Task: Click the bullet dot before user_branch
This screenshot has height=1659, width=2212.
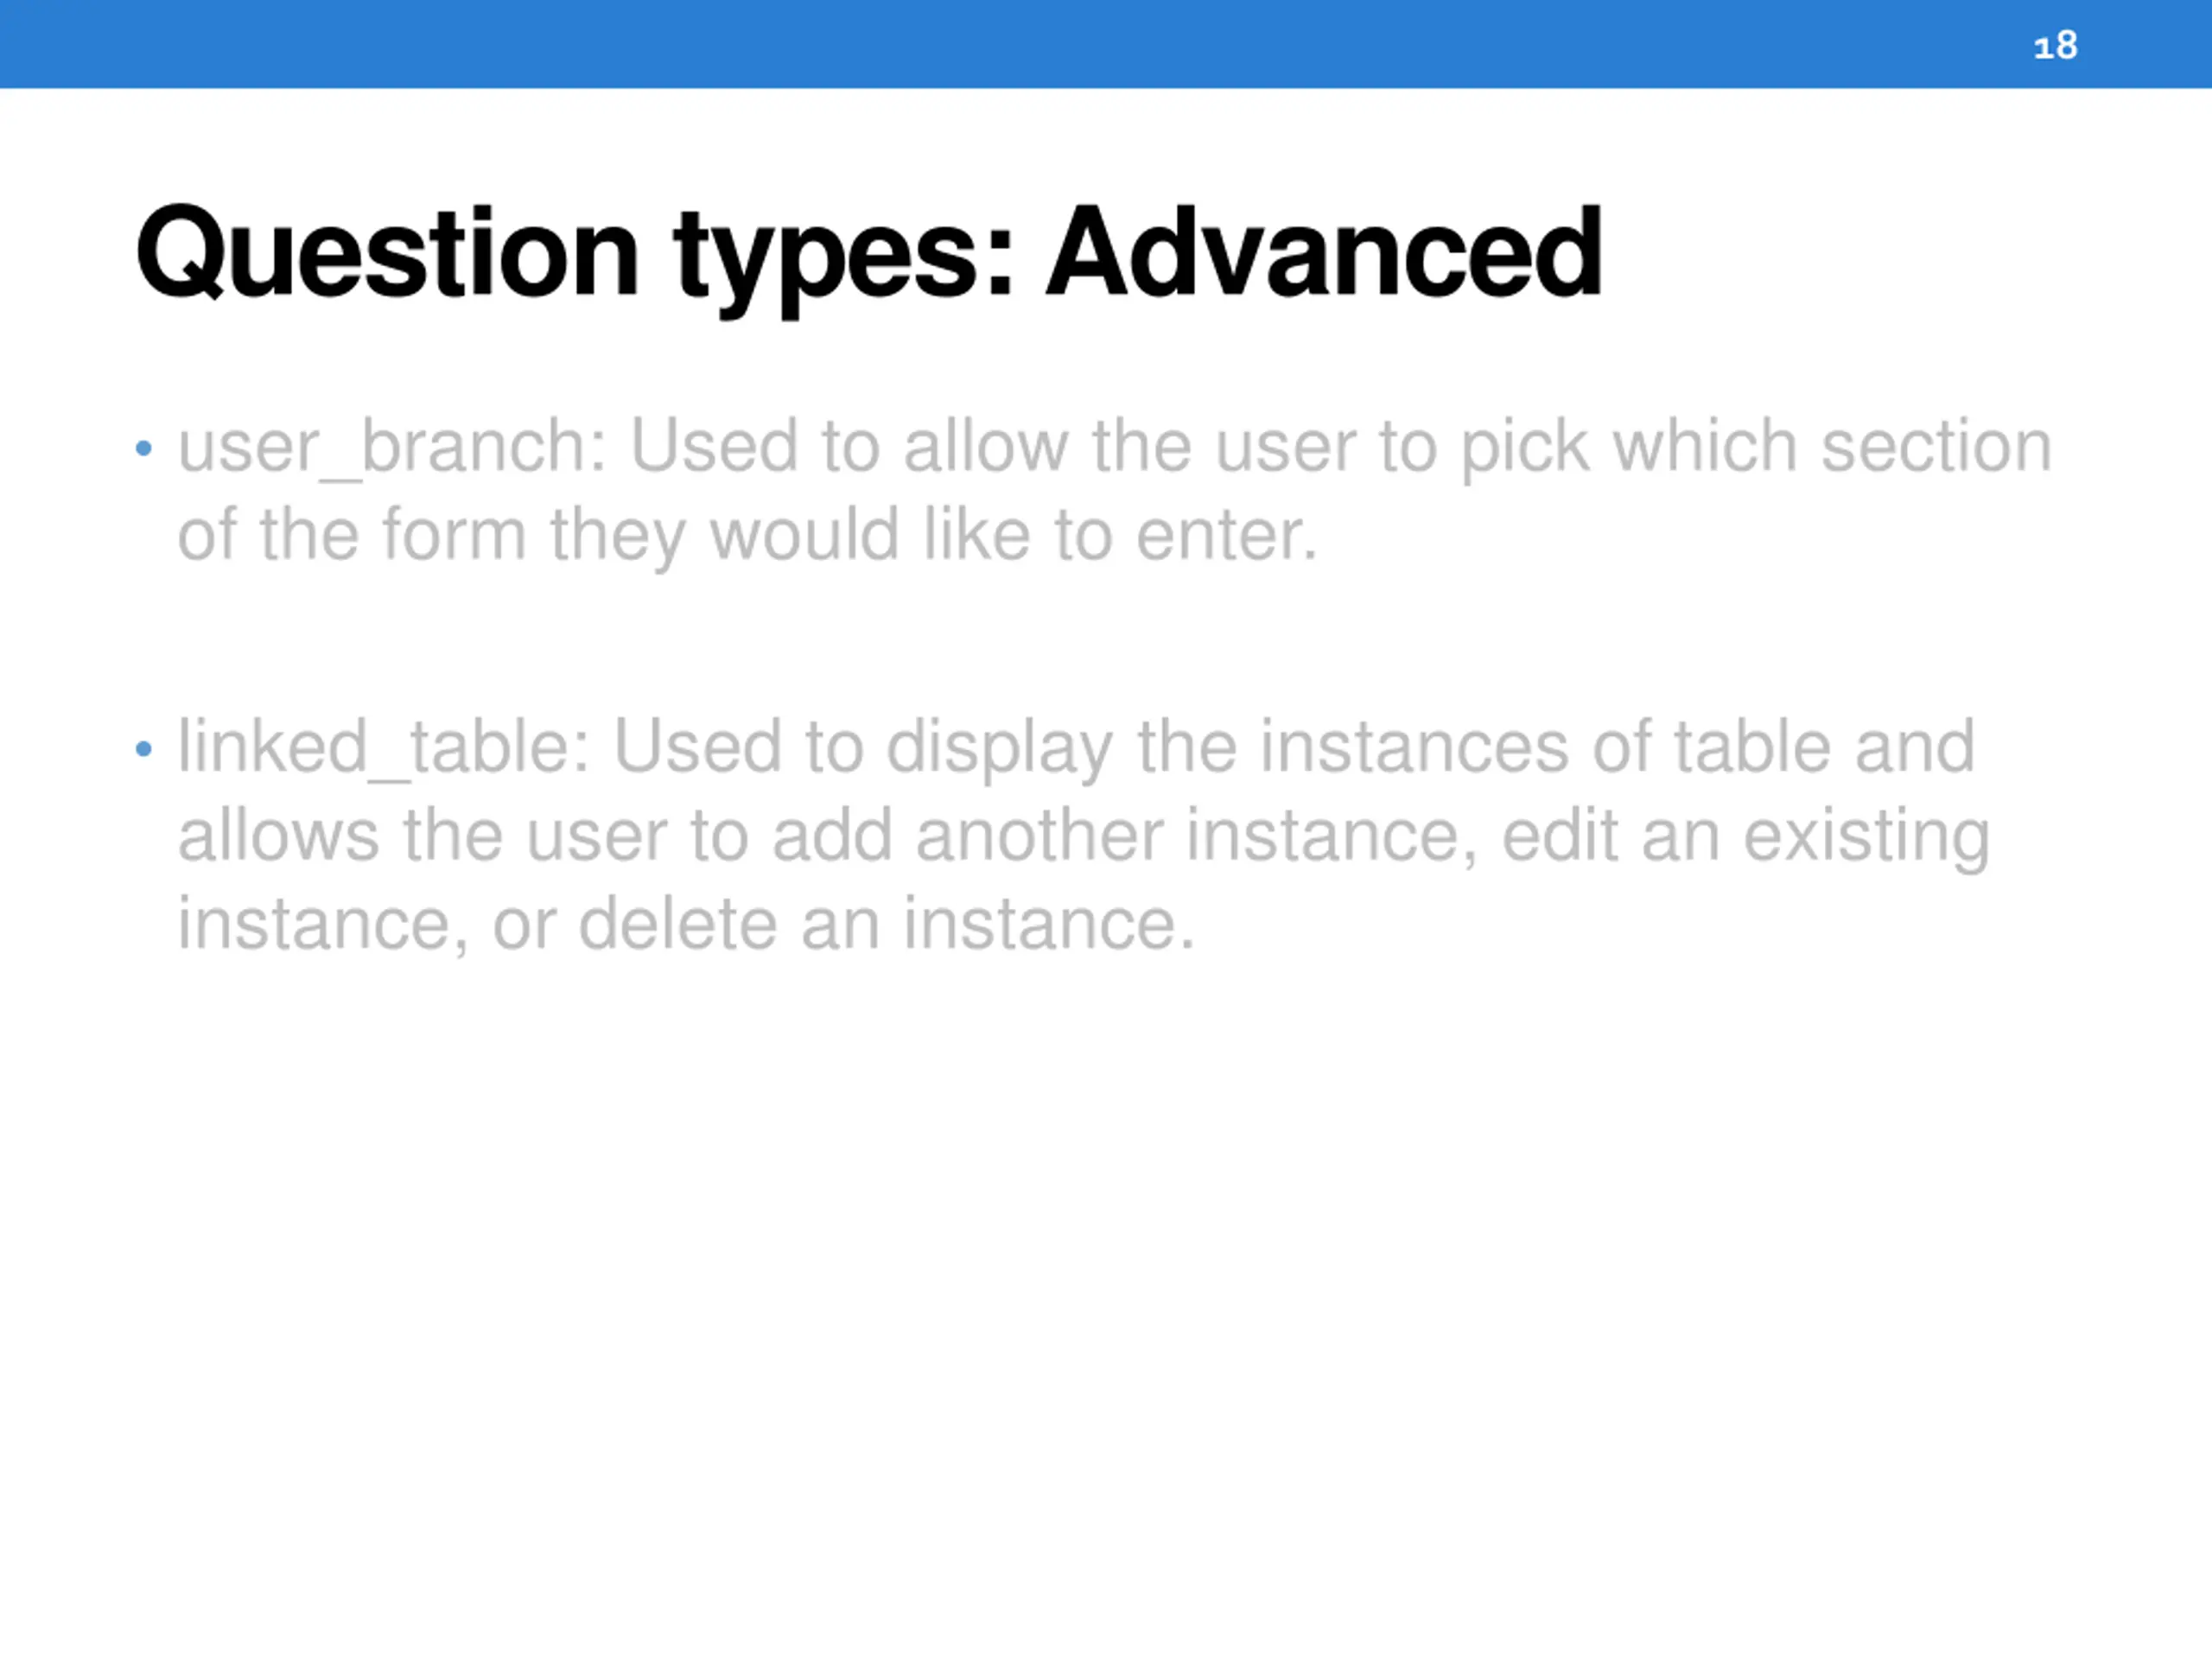Action: point(144,448)
